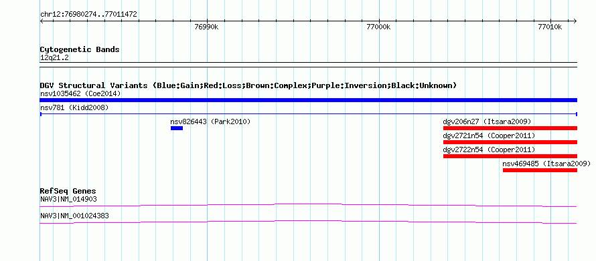Click the 77000k ruler marker
This screenshot has width=596, height=261.
click(x=378, y=27)
